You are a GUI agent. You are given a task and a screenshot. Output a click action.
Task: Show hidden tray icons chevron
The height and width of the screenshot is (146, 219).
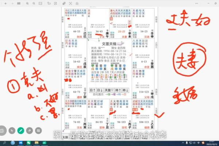(x=183, y=143)
